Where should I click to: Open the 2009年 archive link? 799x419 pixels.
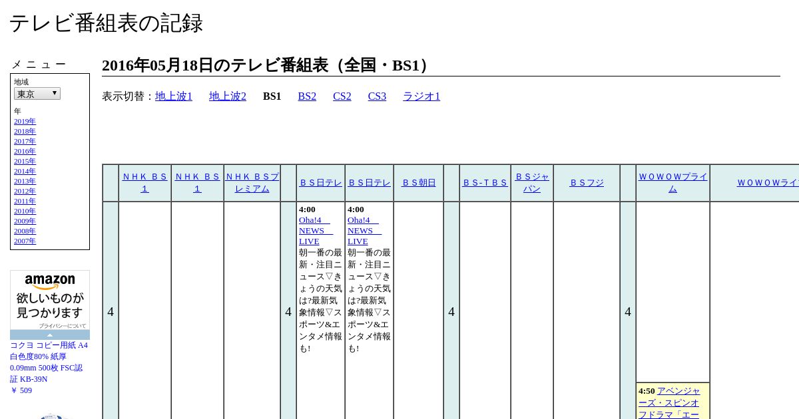[x=25, y=221]
